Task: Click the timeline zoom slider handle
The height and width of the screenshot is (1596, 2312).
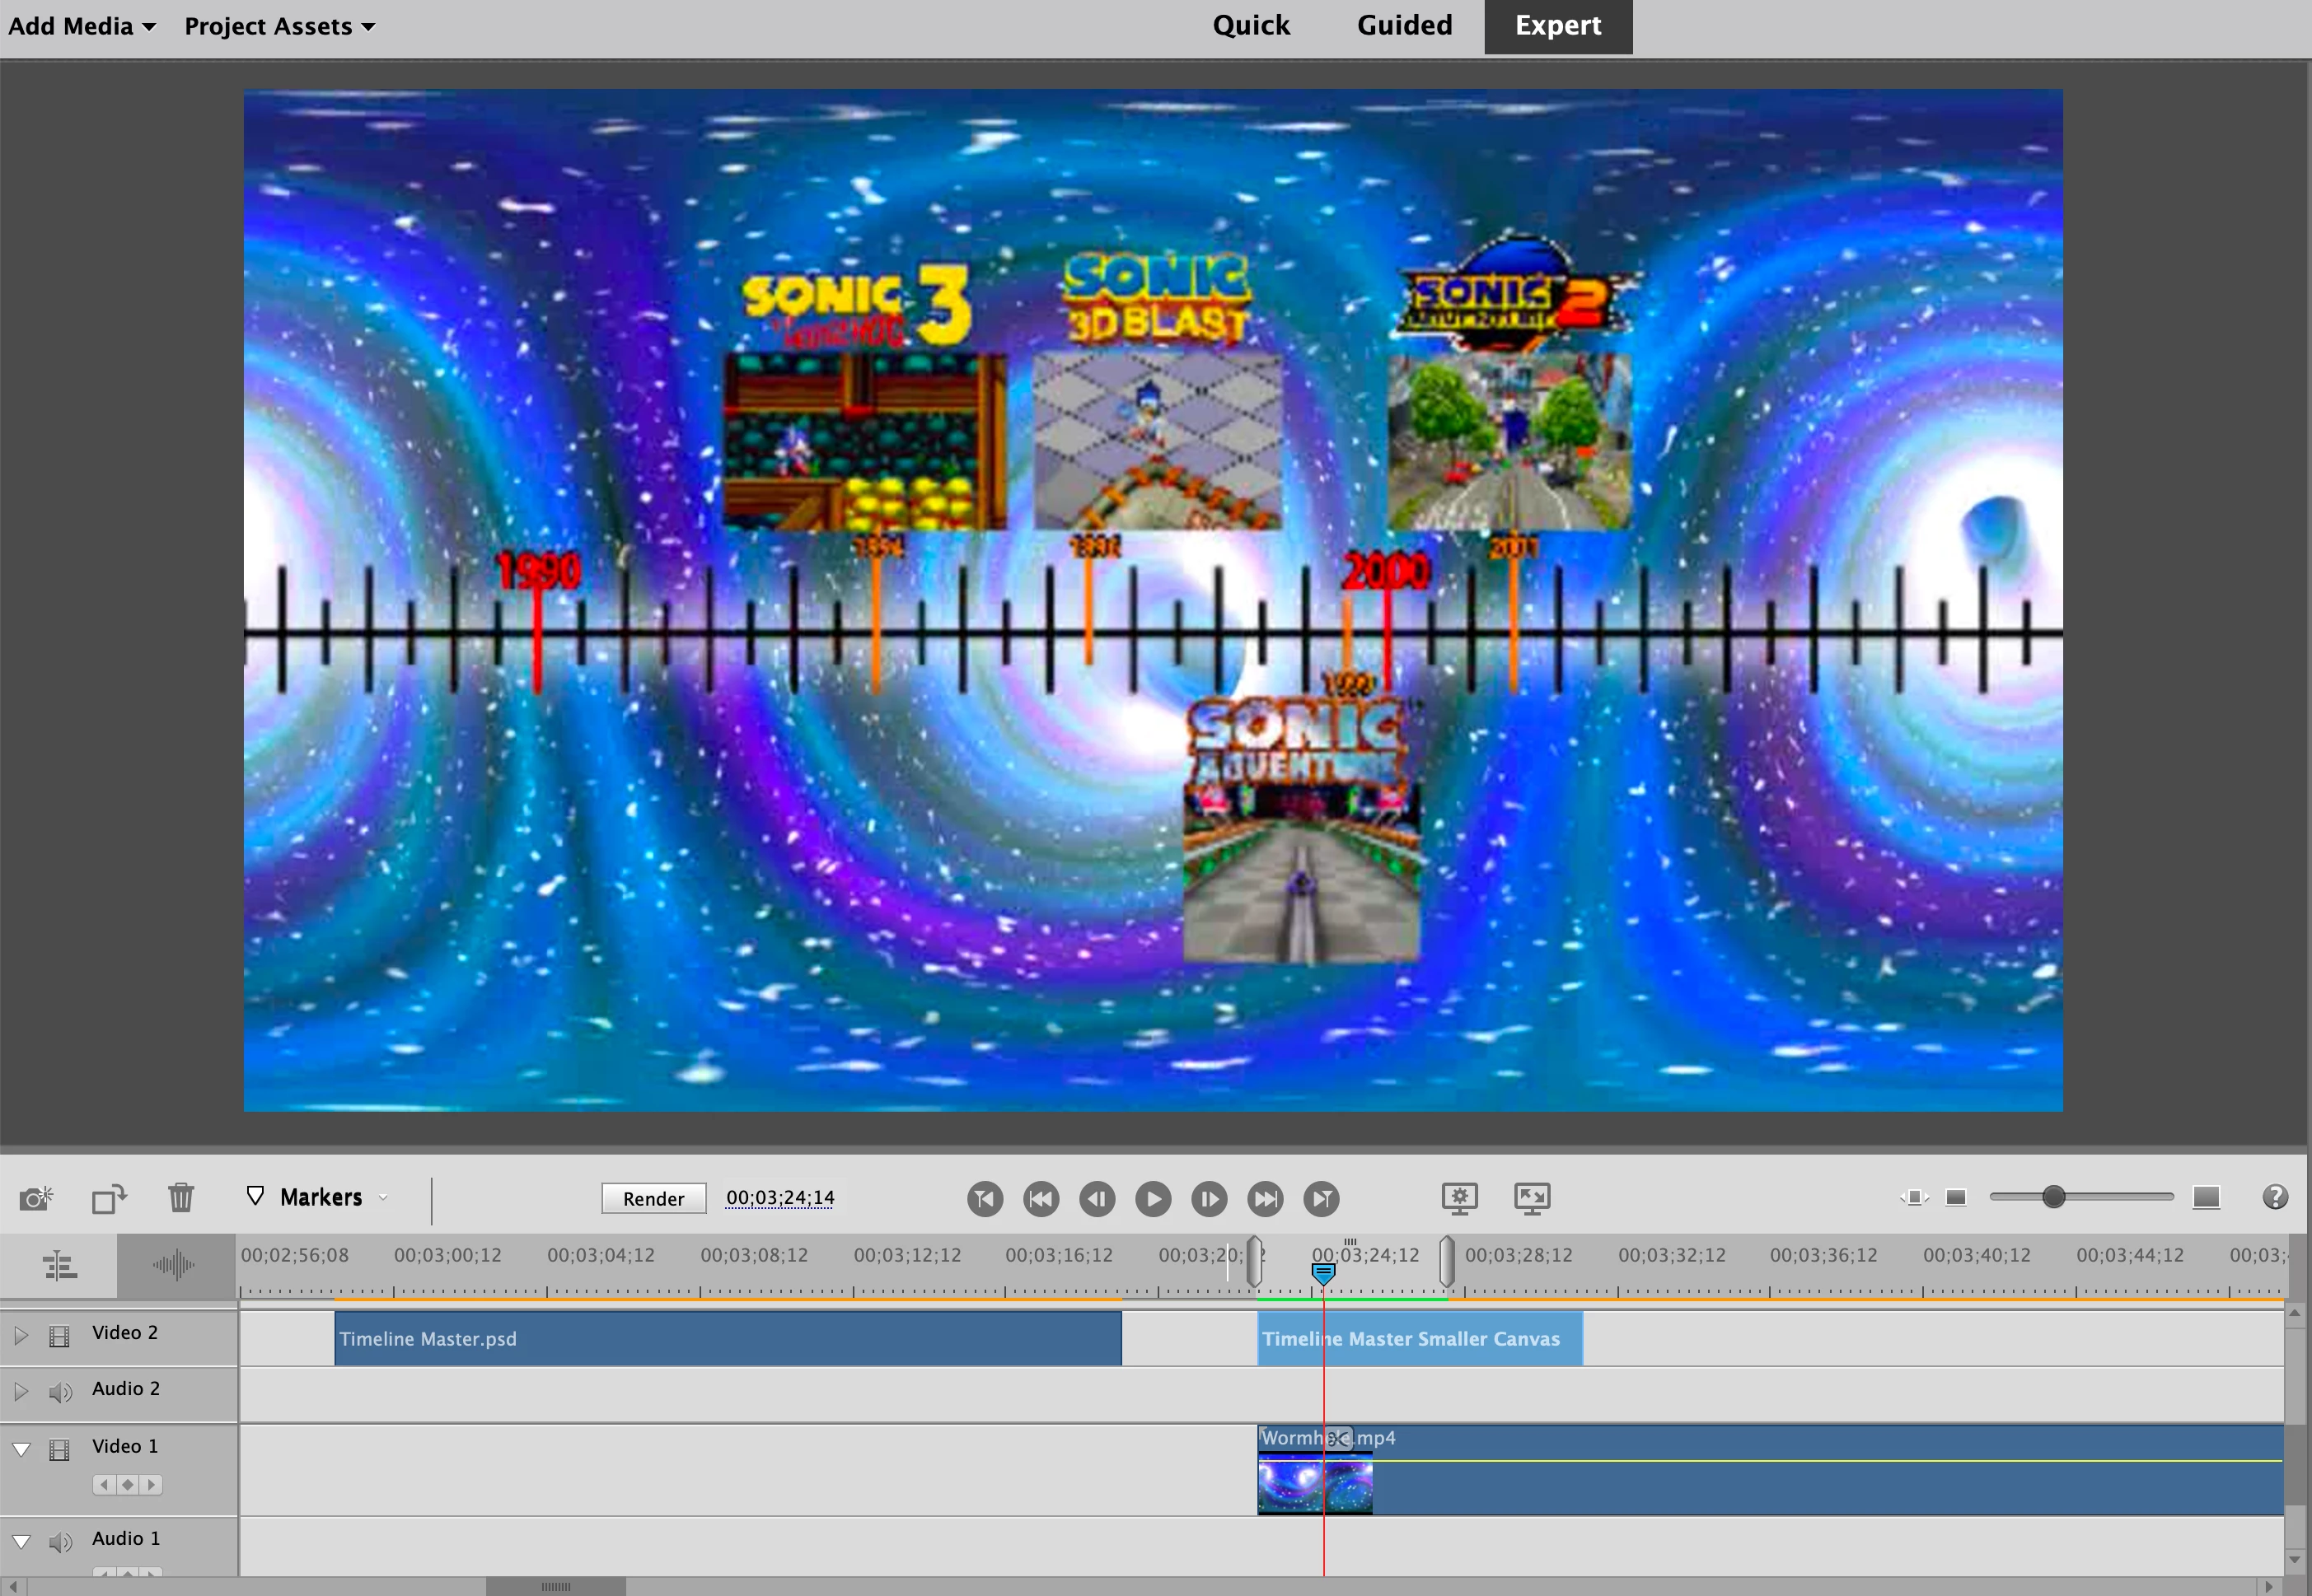Action: pos(2053,1197)
